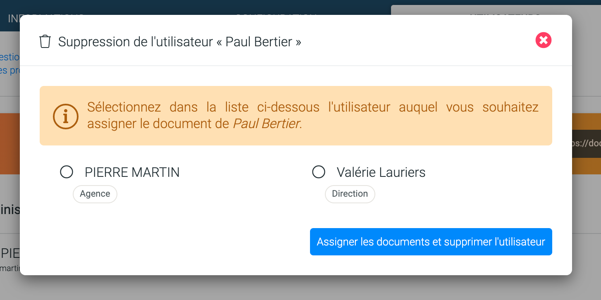Screen dimensions: 601x300
Task: Select the Valérie Lauriers radio button
Action: click(319, 172)
